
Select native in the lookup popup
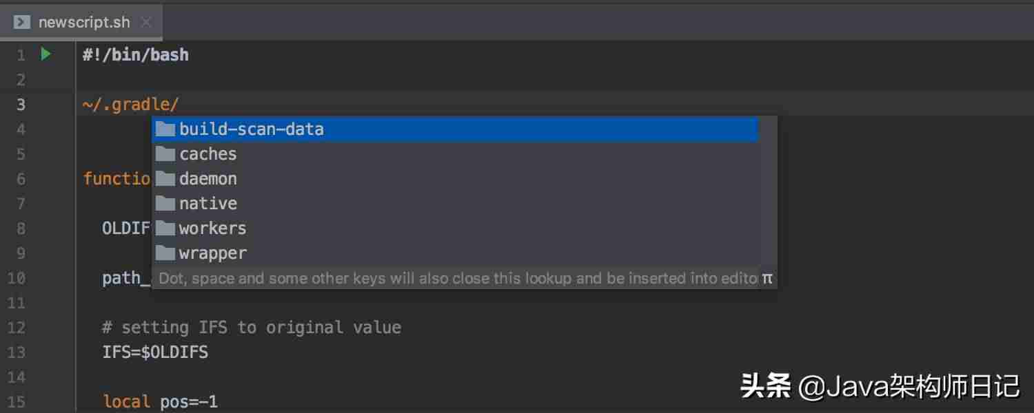pyautogui.click(x=455, y=204)
